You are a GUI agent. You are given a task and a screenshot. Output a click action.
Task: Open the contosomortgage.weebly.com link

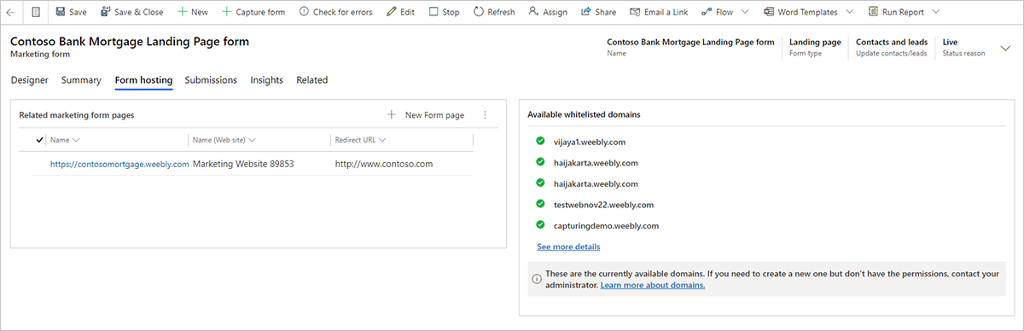(119, 164)
